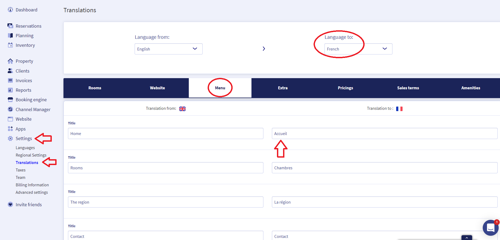500x240 pixels.
Task: Open Billing Information
Action: 32,185
